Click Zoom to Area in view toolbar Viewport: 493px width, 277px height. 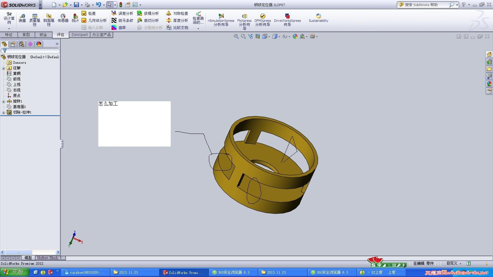coord(243,36)
